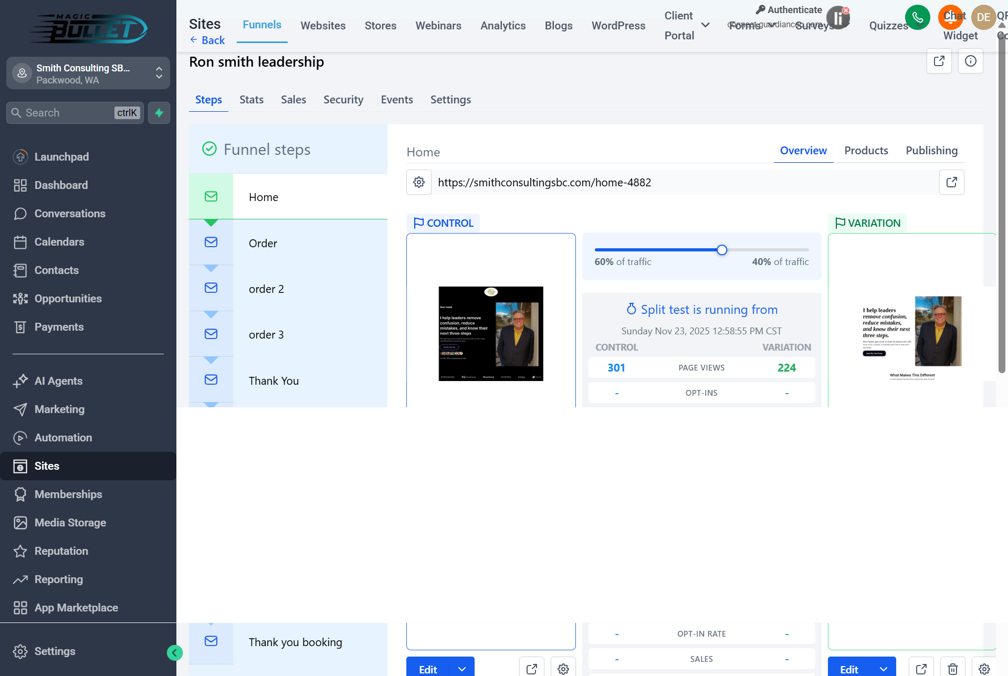Open funnel in new window icon near title
The image size is (1008, 676).
[939, 61]
